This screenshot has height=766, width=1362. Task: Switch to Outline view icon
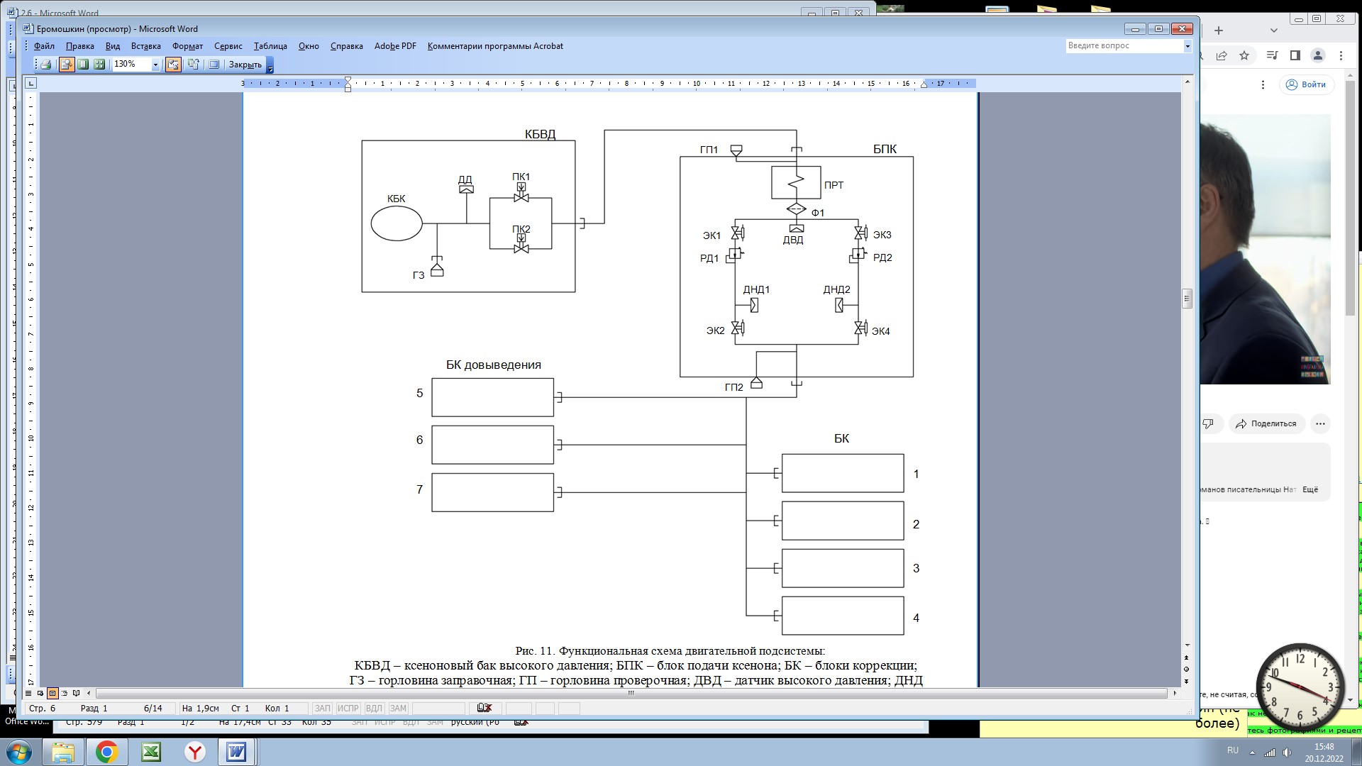click(65, 693)
